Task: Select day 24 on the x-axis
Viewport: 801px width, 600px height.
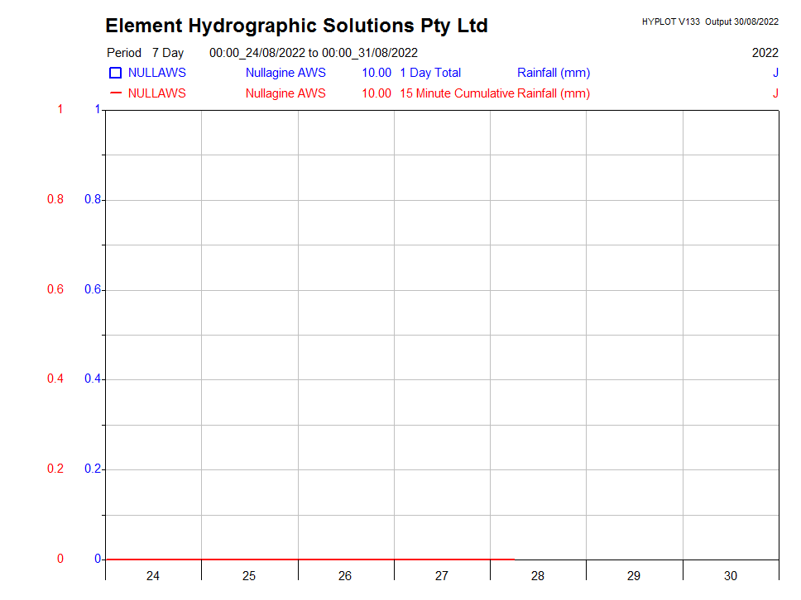Action: pos(153,576)
